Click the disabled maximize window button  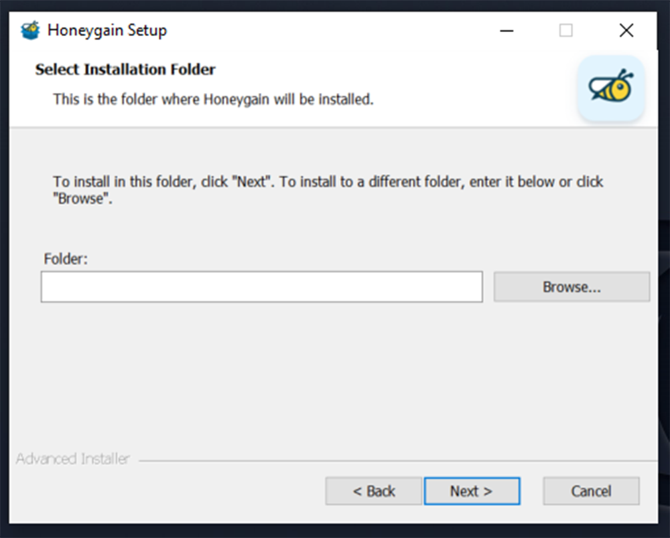566,30
